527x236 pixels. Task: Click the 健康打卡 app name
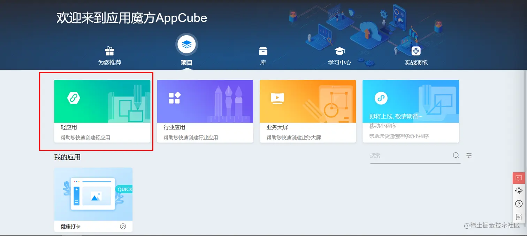pos(71,226)
